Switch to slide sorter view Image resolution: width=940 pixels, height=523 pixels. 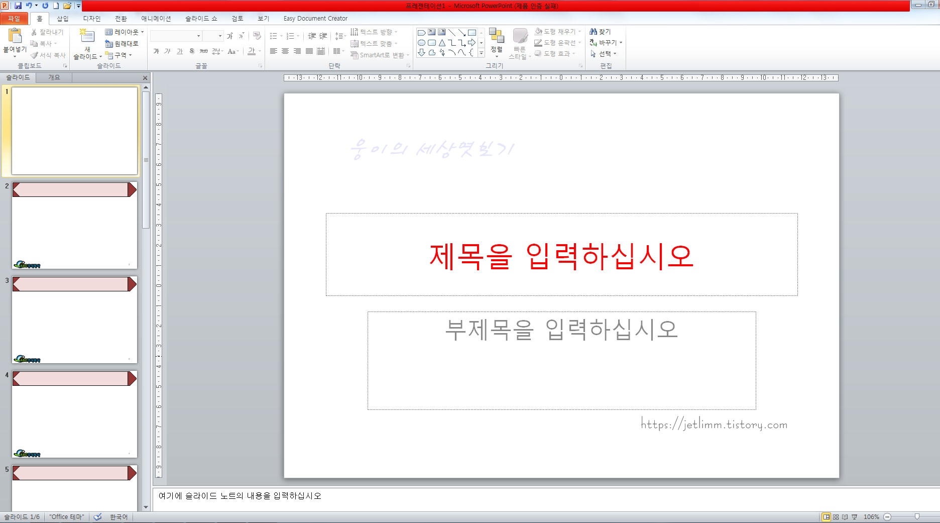836,516
